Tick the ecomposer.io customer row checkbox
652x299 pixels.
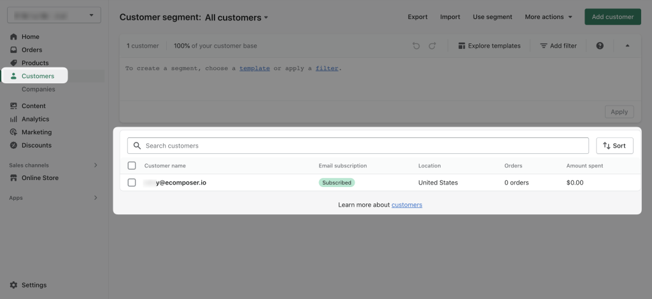point(132,183)
